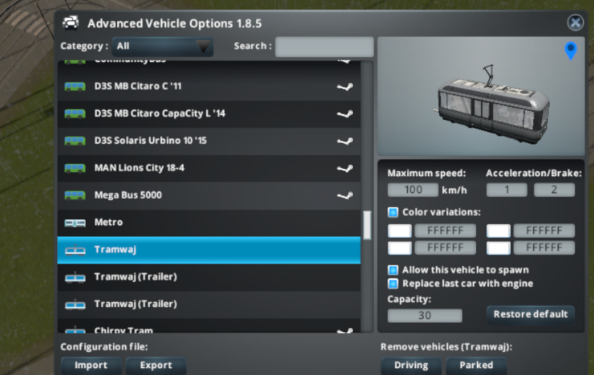Click the Maximum speed field showing 100

point(413,190)
